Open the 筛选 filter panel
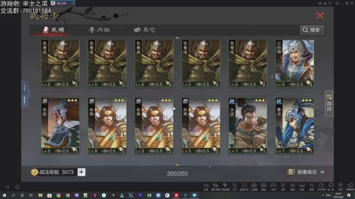 tap(329, 103)
